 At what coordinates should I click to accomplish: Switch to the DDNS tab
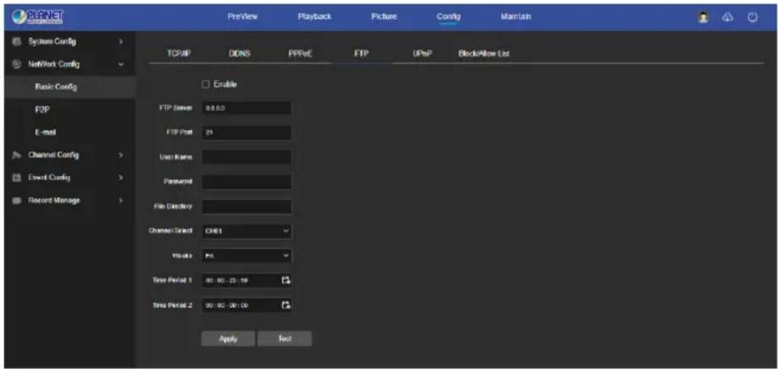point(238,54)
